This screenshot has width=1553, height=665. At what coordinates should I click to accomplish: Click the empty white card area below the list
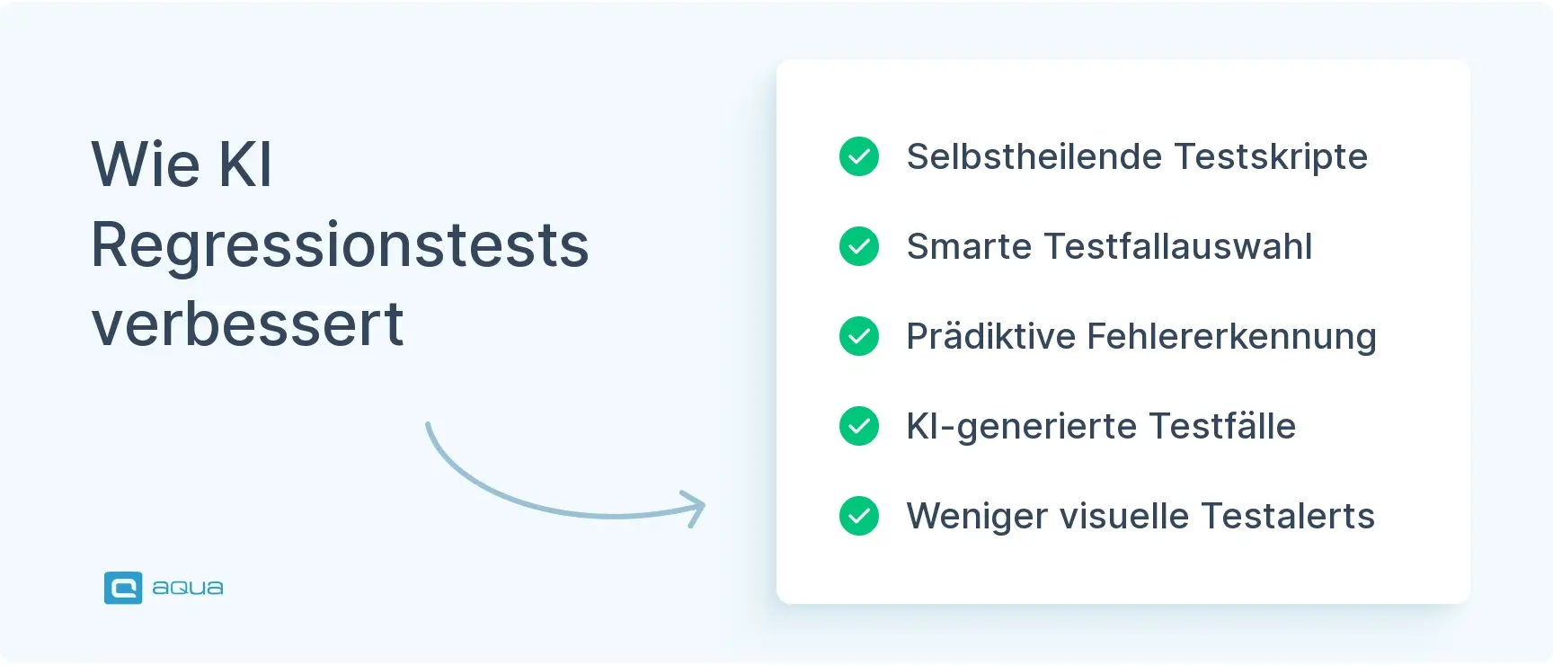[1123, 571]
